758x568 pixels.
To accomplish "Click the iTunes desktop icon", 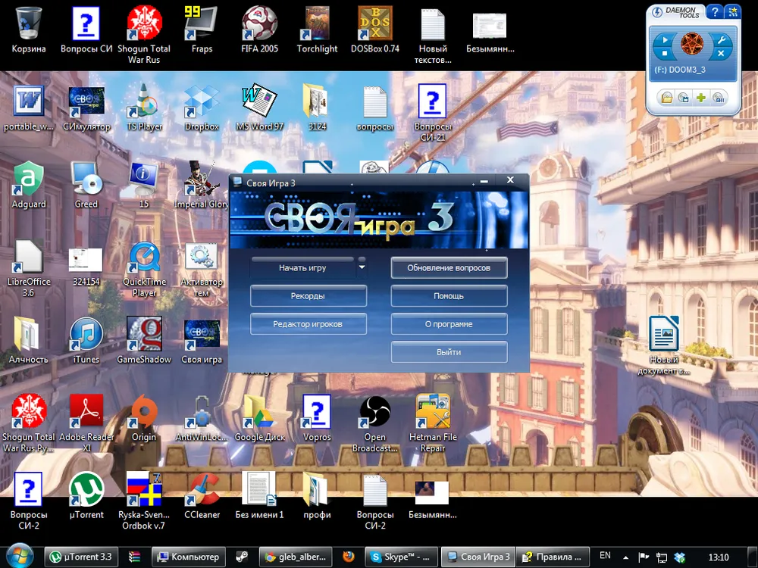I will (x=86, y=340).
